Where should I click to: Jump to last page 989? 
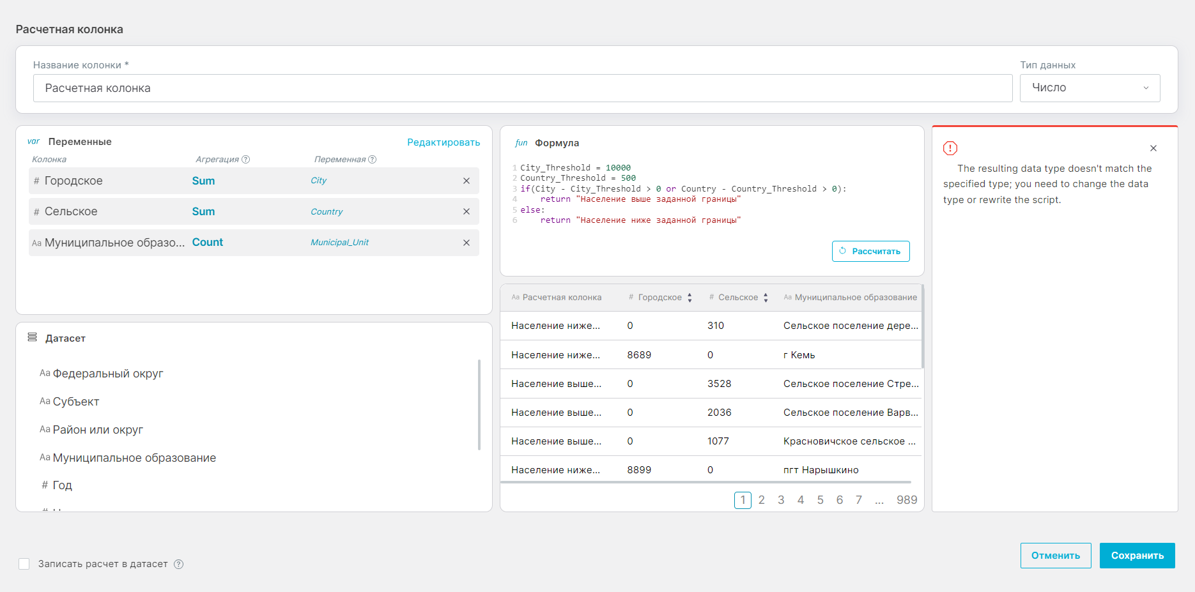[x=906, y=500]
